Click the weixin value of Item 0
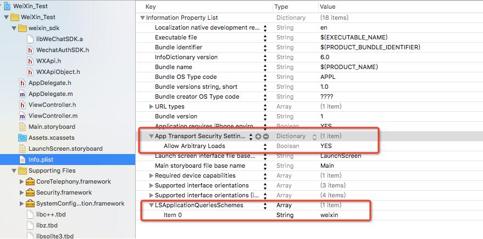 click(329, 215)
